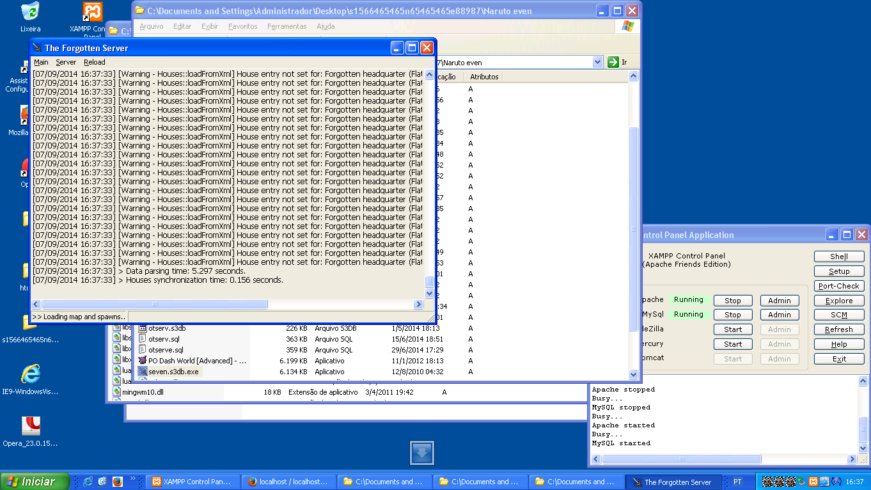Click XAMPP log scroll-down arrow
Screen dimensions: 871x490
[863, 448]
